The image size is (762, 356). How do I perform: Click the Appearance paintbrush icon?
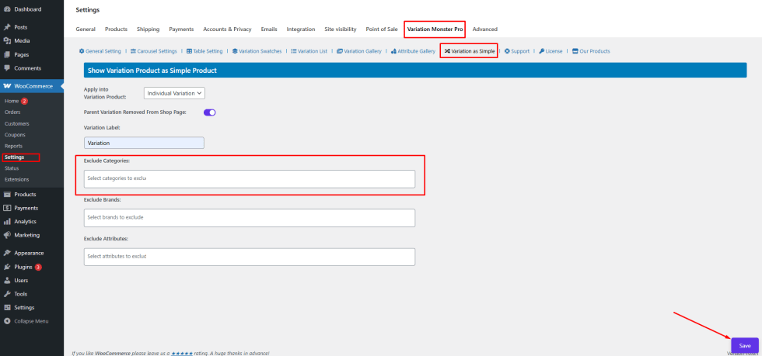click(x=7, y=253)
